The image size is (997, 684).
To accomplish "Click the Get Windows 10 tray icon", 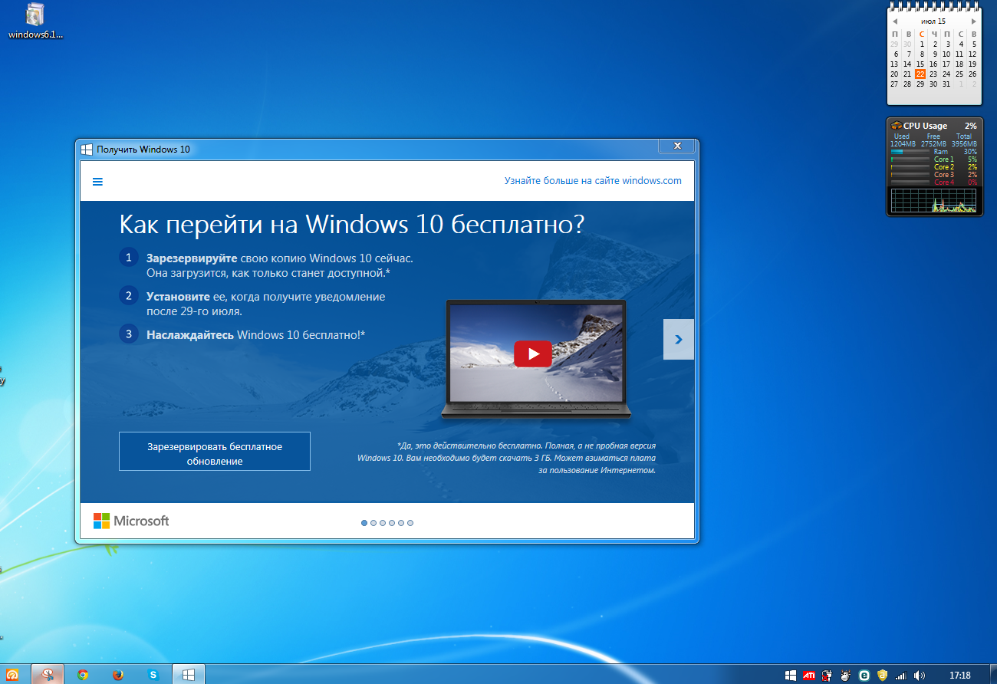I will click(x=791, y=676).
